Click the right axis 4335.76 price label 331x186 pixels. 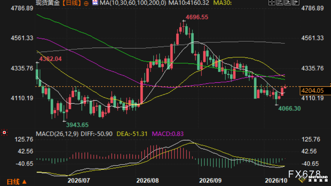pos(312,69)
